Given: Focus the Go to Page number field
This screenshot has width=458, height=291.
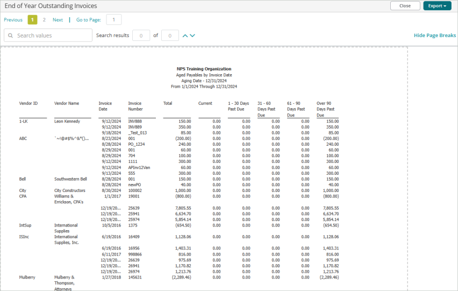Looking at the screenshot, I should point(113,20).
